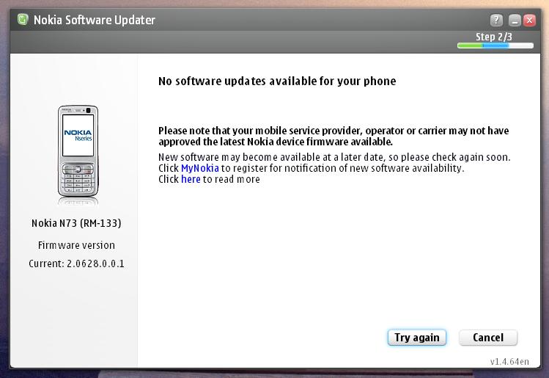Click the 'Step 2/3' label

494,37
